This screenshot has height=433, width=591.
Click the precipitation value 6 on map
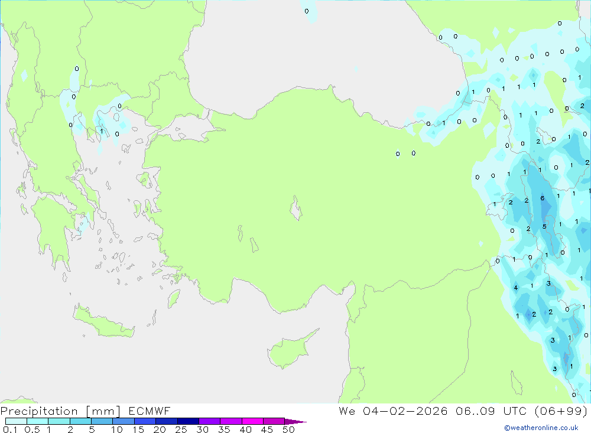[542, 198]
